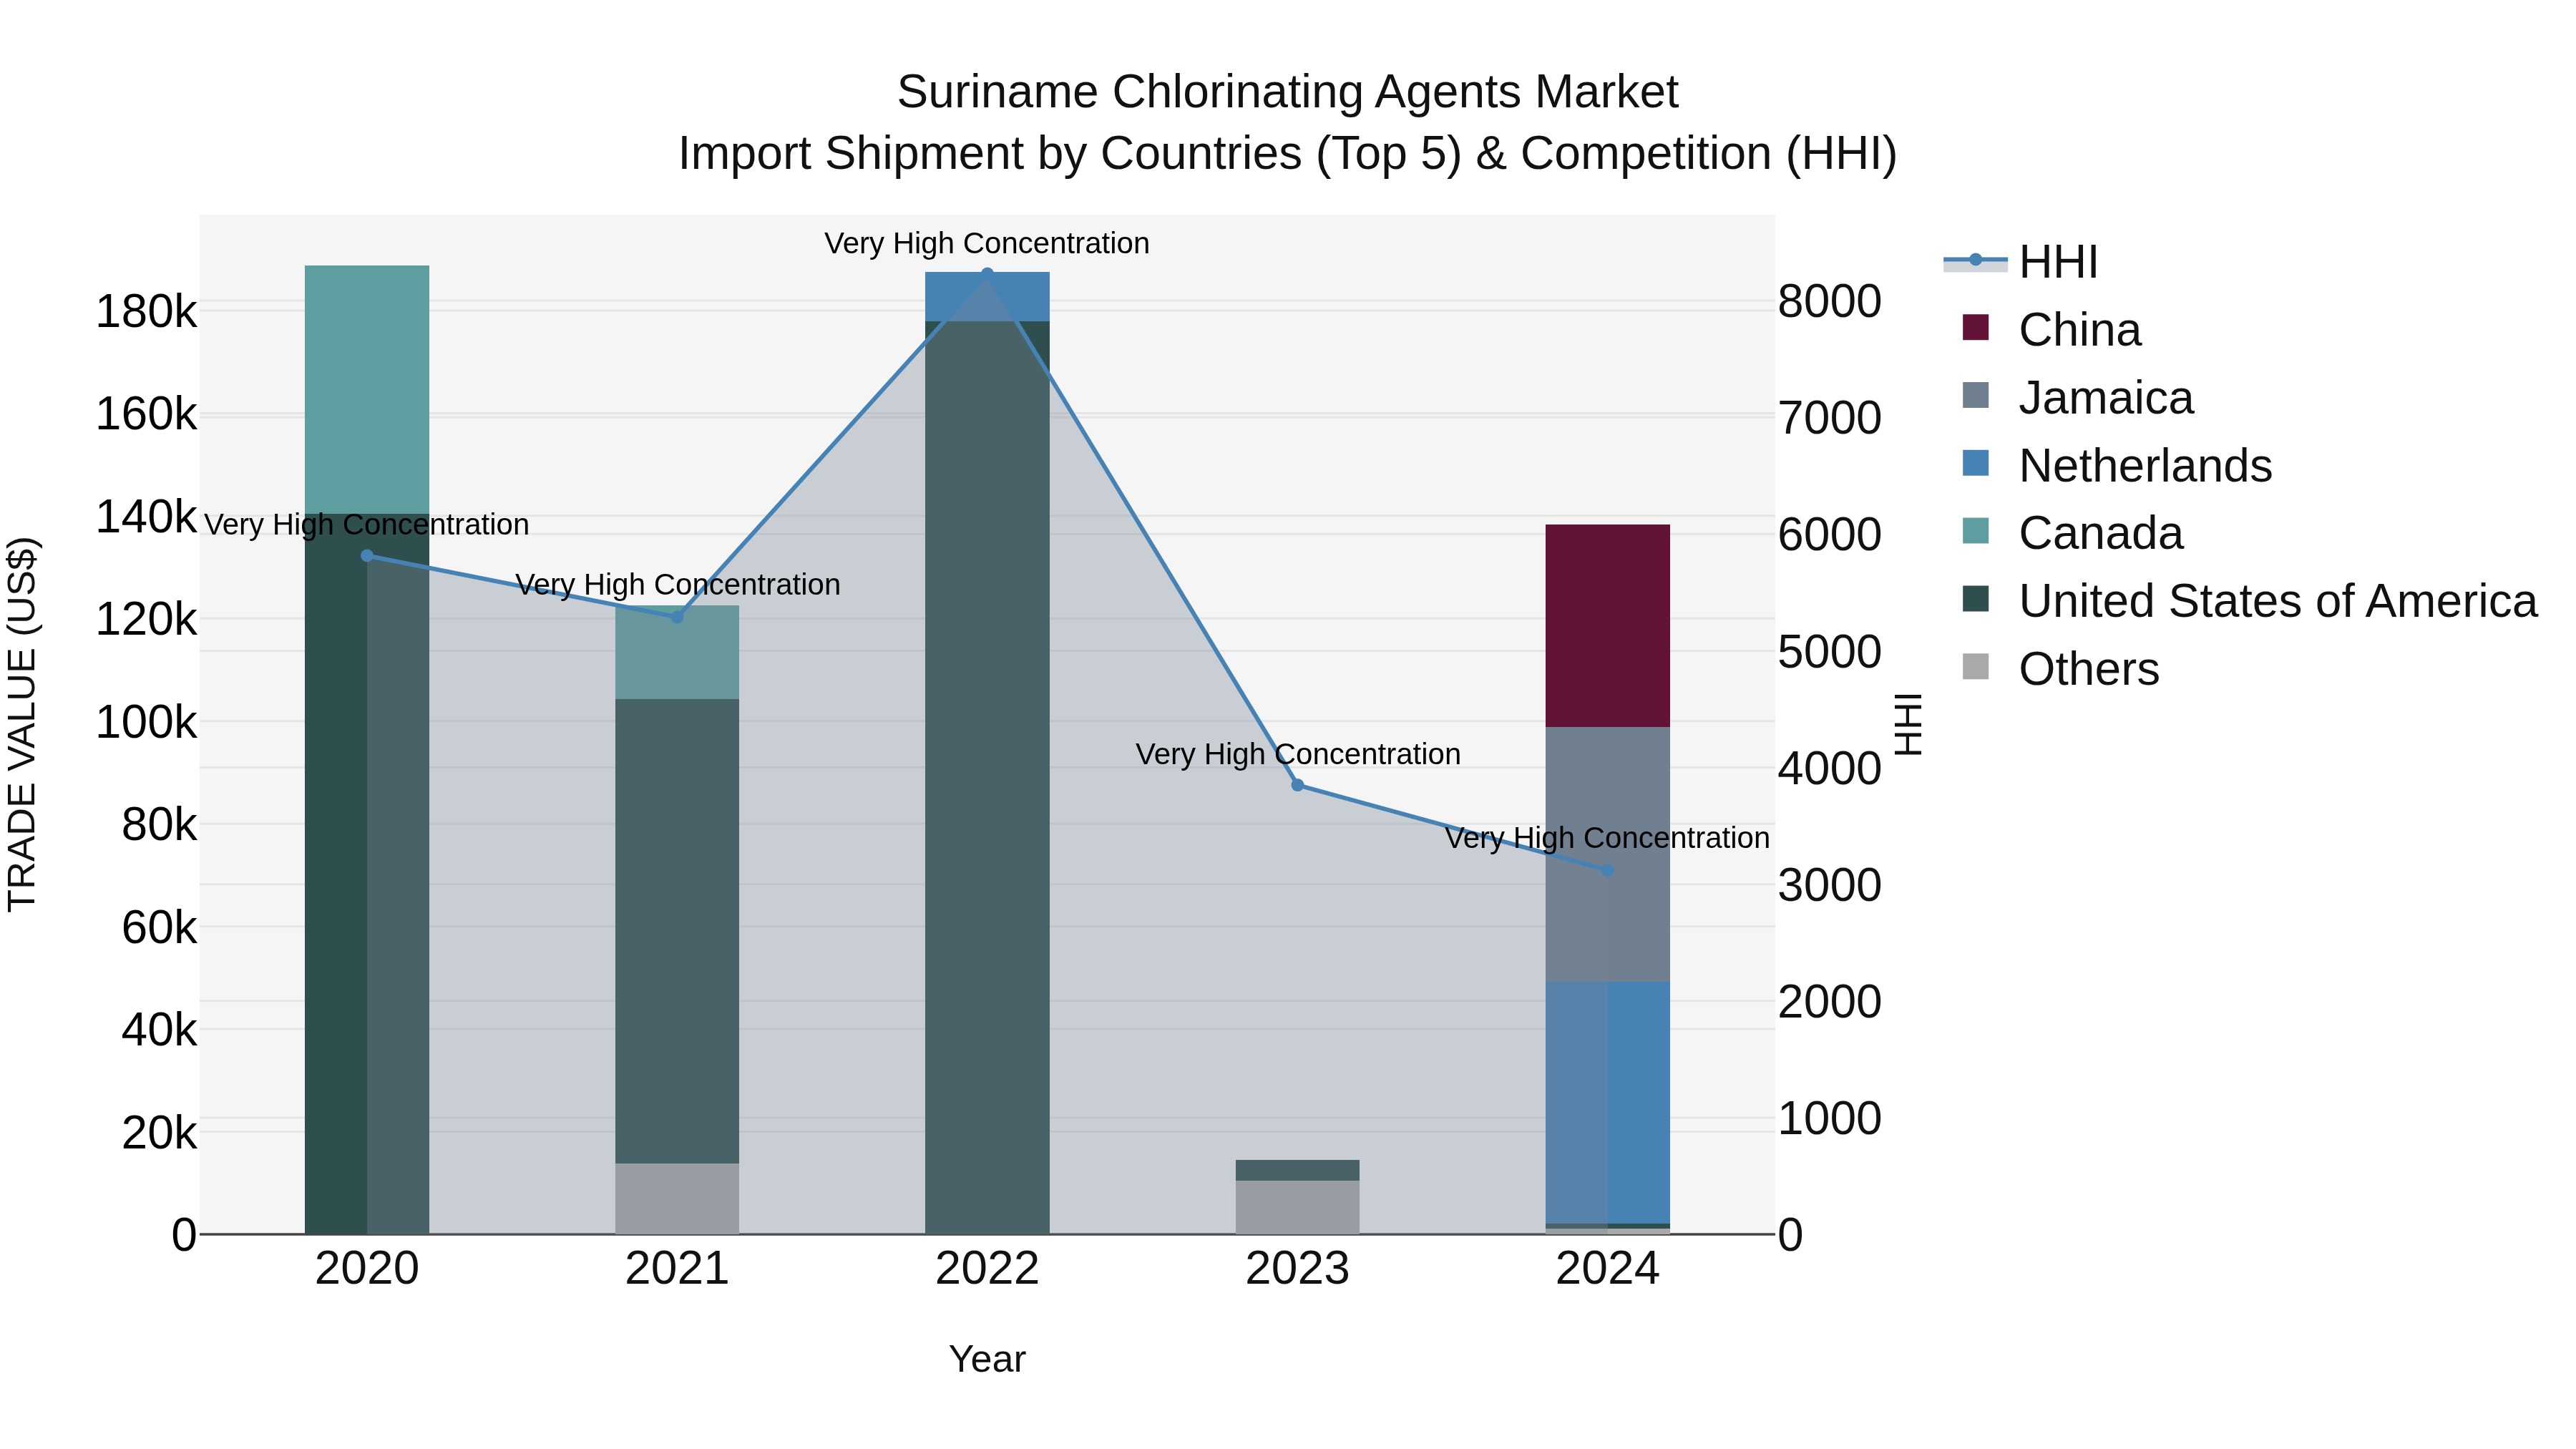Click 2023 Very High Concentration annotation
Screen dimensions: 2576x1449
point(1298,754)
